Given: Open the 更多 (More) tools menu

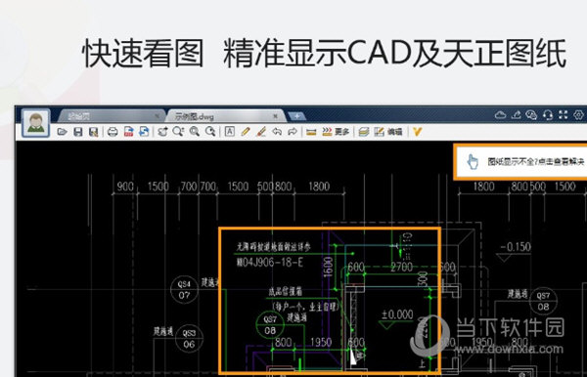Looking at the screenshot, I should (x=336, y=132).
